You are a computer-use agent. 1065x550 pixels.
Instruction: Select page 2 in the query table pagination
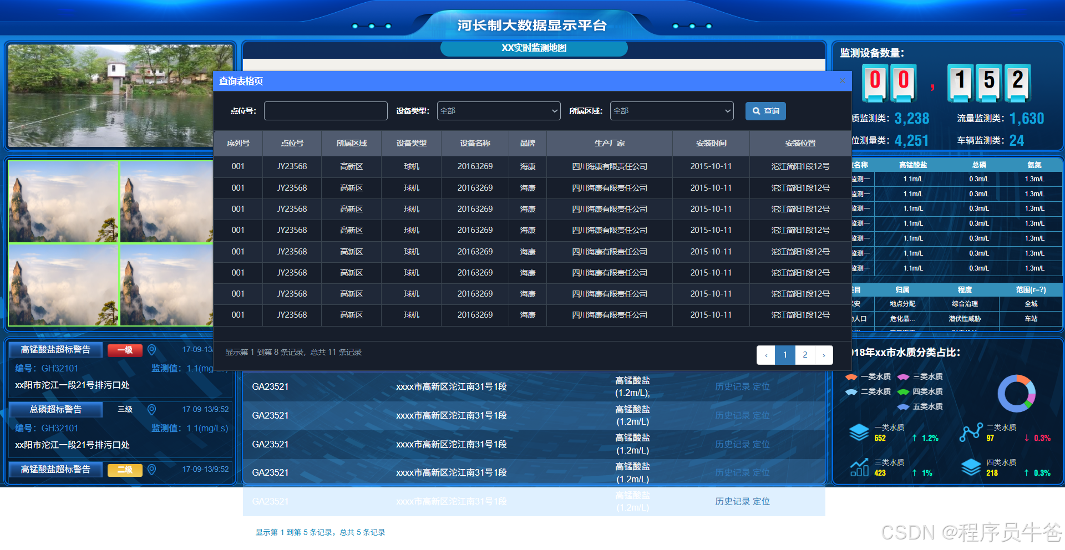pos(804,355)
